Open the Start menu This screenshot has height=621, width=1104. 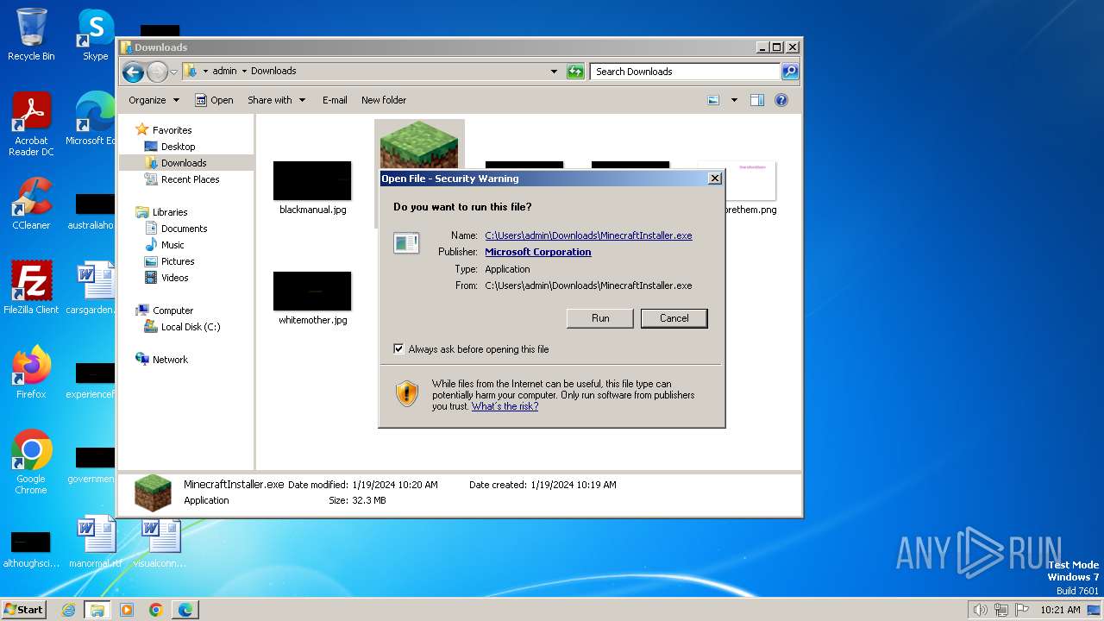click(x=24, y=609)
